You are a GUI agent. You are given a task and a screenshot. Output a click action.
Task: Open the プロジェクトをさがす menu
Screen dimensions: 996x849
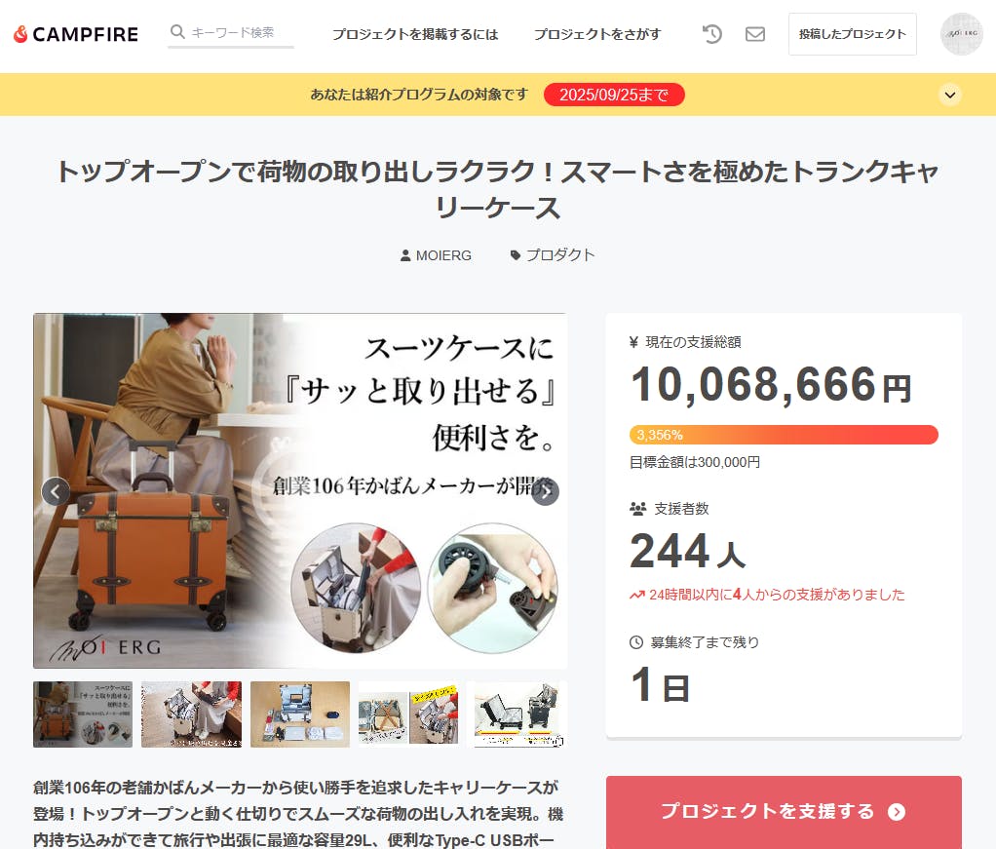pos(597,34)
